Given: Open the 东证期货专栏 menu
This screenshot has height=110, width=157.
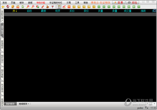Looking at the screenshot, I should pos(56,3).
